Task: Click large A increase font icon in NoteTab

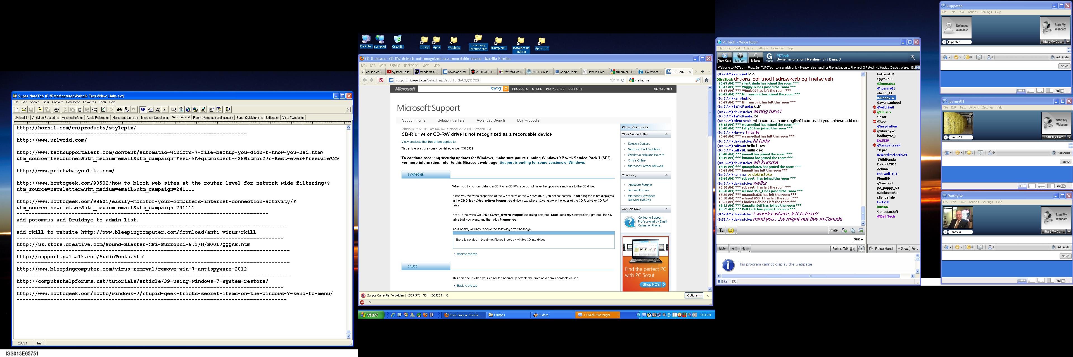Action: click(x=158, y=110)
